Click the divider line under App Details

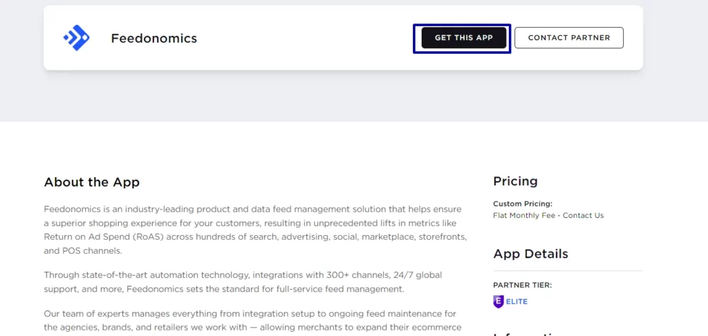tap(568, 271)
